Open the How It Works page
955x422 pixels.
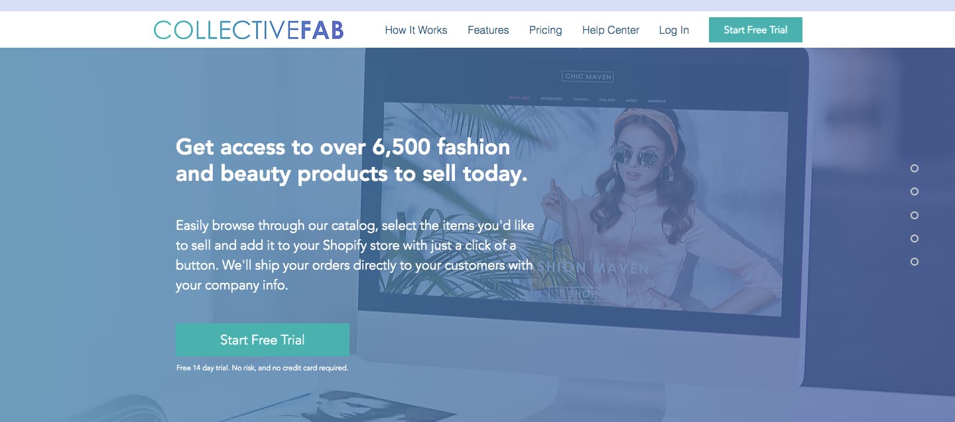coord(416,30)
